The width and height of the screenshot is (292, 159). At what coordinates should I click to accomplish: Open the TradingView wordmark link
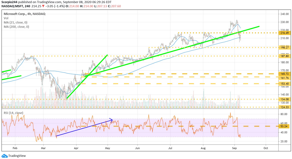tap(17, 156)
